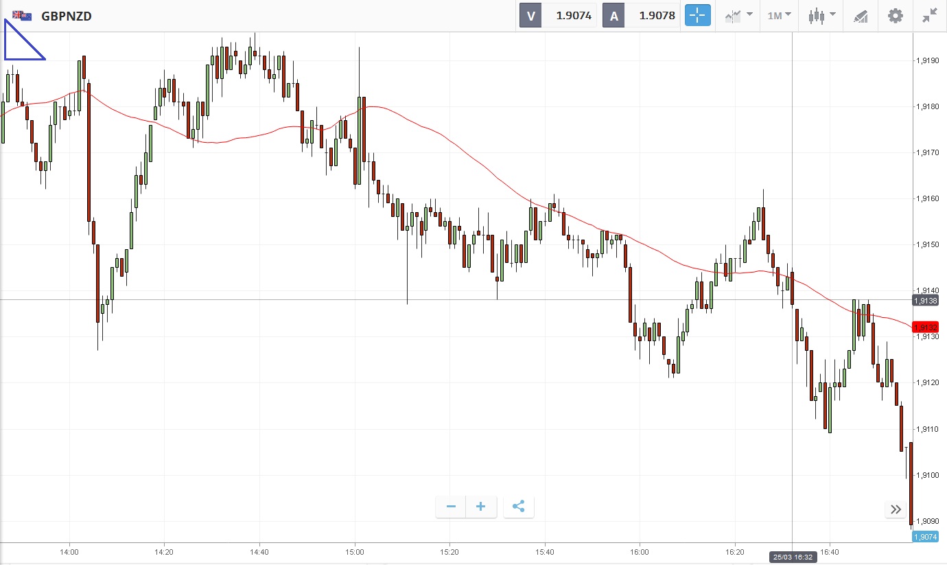Click the 1,9180 price axis label
This screenshot has width=947, height=565.
point(926,106)
